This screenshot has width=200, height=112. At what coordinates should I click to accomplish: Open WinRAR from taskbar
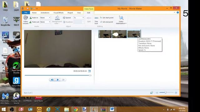click(x=103, y=109)
